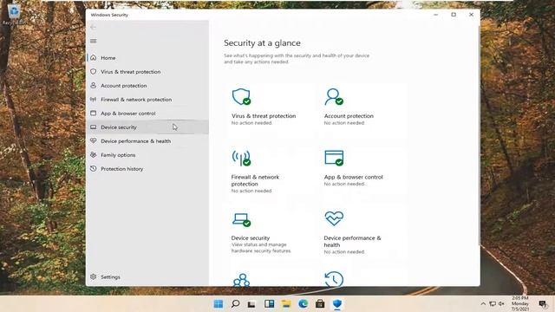Click the network icon in the system tray
Viewport: 555px width, 312px height.
pos(493,304)
